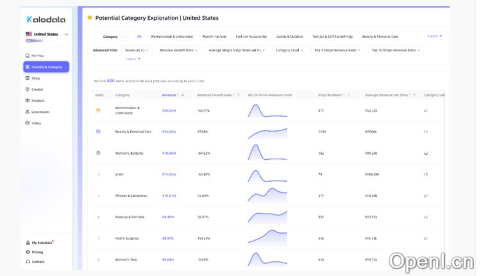This screenshot has width=481, height=276.
Task: Switch to Sports & Outdoor category
Action: point(289,37)
